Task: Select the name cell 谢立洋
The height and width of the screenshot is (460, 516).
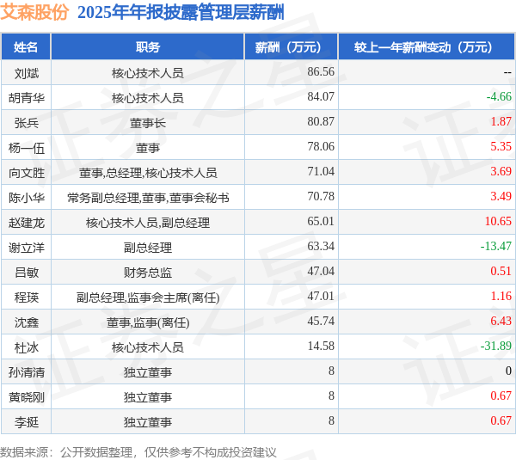Action: (x=27, y=248)
